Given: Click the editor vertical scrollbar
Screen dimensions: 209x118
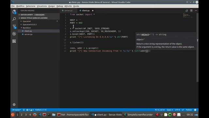Looking at the screenshot, I should tap(197, 48).
